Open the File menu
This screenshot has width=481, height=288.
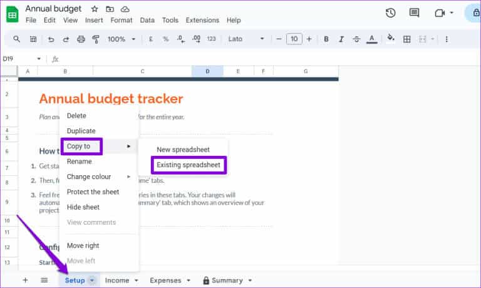(31, 20)
